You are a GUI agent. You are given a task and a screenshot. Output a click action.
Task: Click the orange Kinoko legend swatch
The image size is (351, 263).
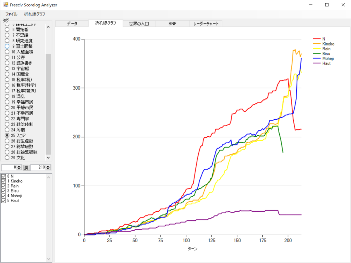pos(317,44)
